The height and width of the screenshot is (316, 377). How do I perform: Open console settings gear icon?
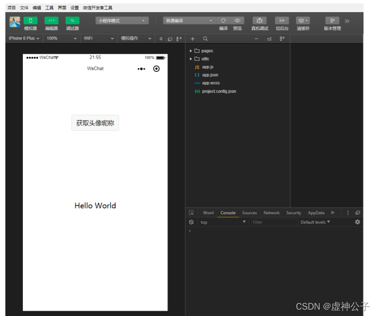coord(358,222)
